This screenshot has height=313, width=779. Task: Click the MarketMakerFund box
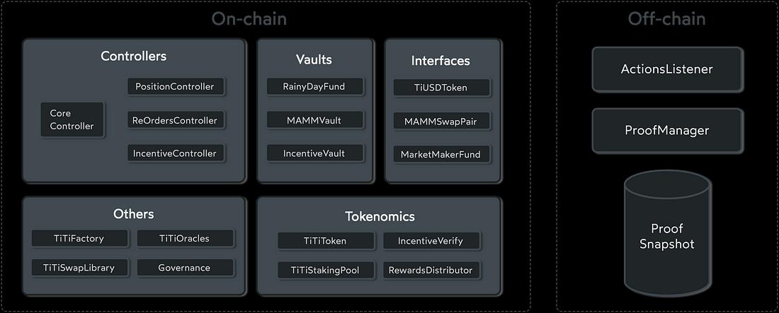(x=441, y=154)
